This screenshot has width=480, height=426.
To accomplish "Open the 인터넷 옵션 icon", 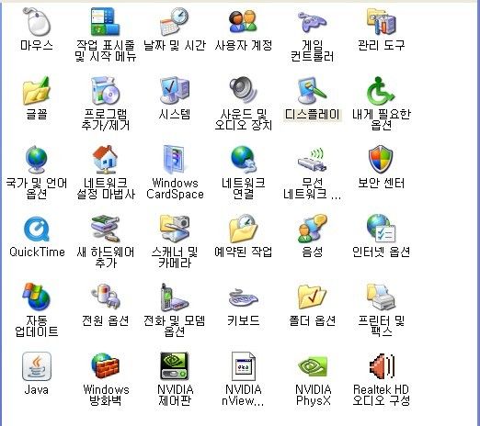I will click(x=382, y=229).
